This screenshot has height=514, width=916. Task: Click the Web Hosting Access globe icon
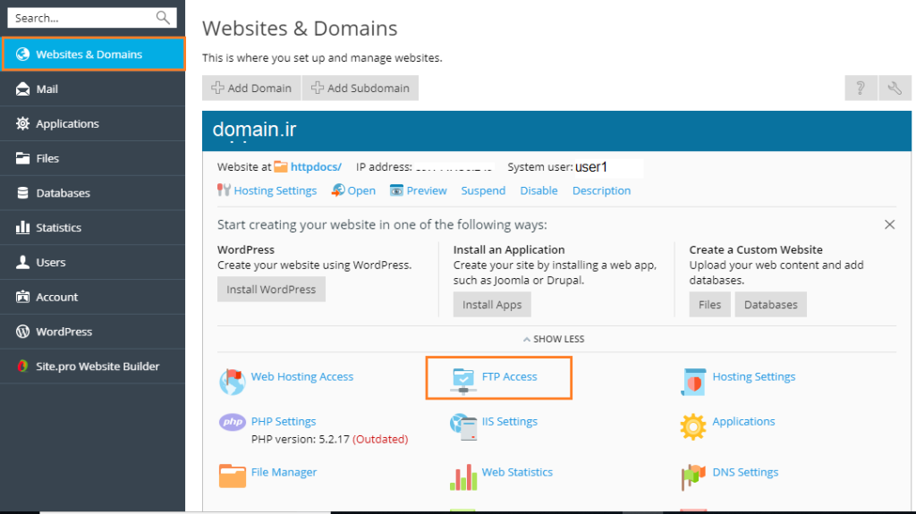click(x=233, y=381)
